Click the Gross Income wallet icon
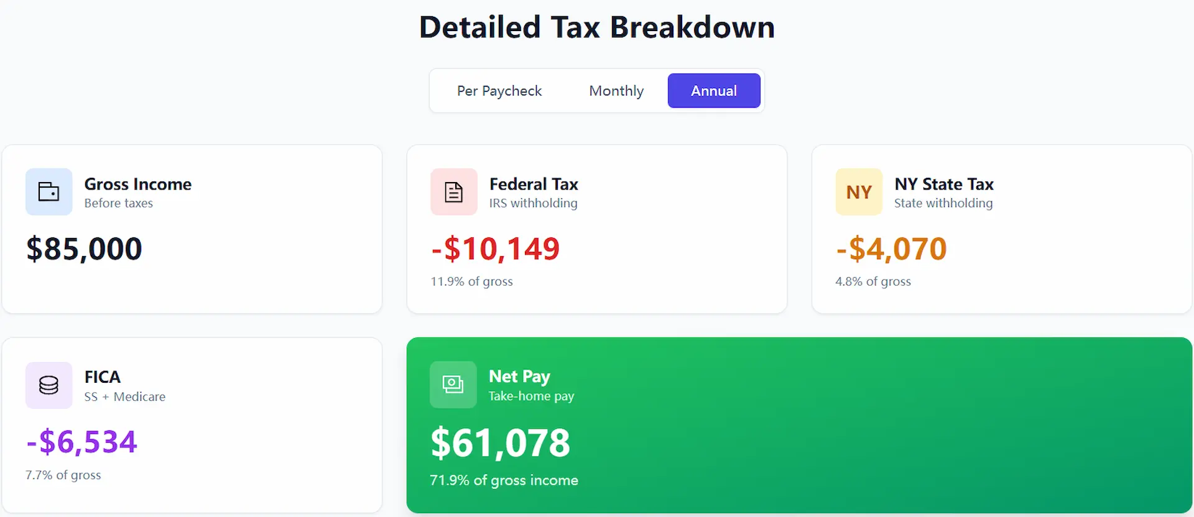Image resolution: width=1194 pixels, height=517 pixels. 49,191
